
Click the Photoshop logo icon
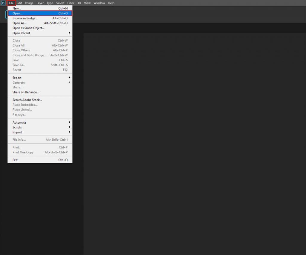[x=3, y=3]
